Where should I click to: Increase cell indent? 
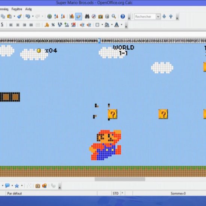pos(89,25)
